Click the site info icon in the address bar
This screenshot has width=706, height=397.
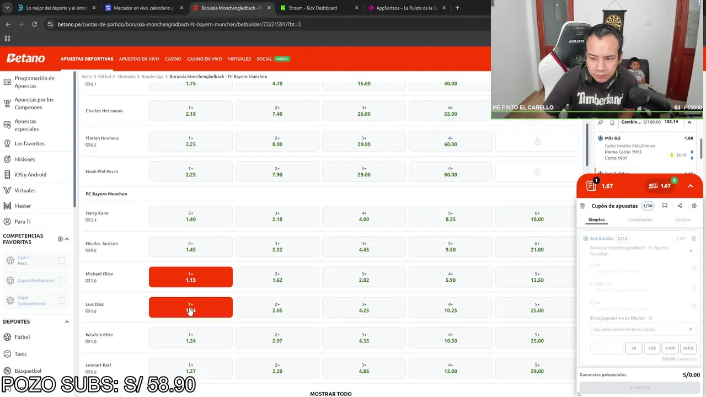(50, 24)
